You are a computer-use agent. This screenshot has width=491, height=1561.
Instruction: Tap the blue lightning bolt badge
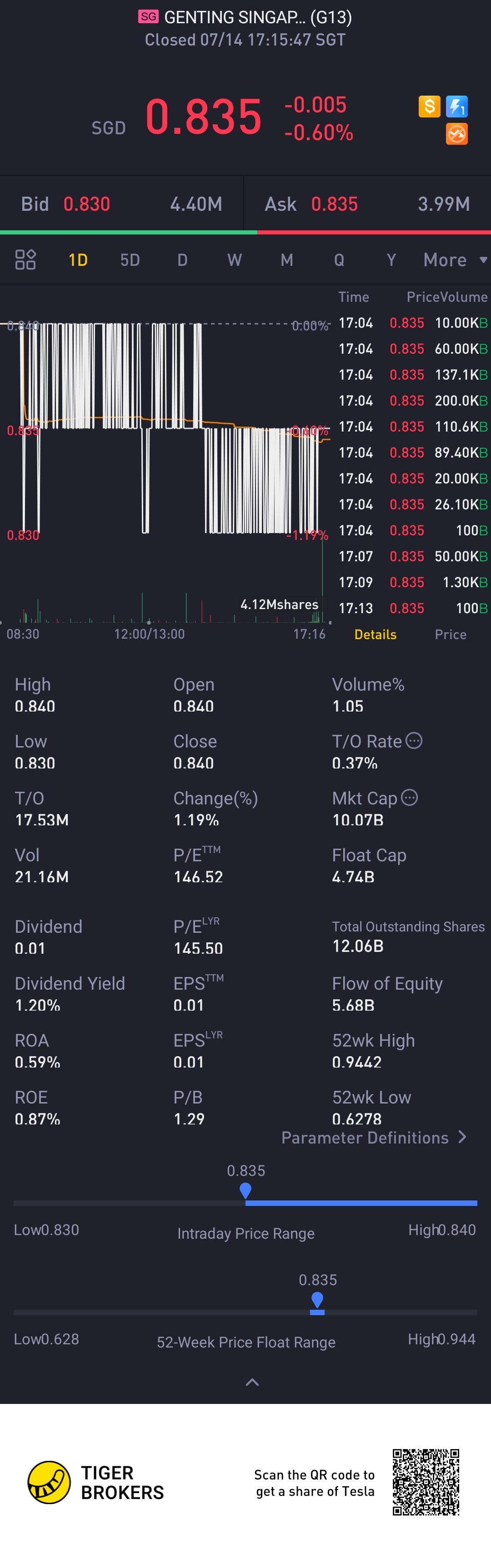click(x=456, y=107)
